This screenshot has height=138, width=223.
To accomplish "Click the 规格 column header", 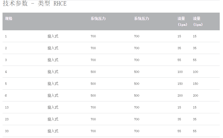I will tap(9, 19).
